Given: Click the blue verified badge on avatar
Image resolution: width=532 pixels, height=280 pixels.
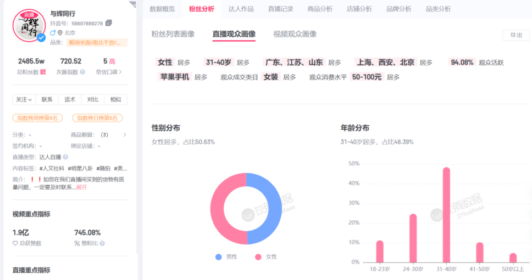Looking at the screenshot, I should click(x=41, y=38).
